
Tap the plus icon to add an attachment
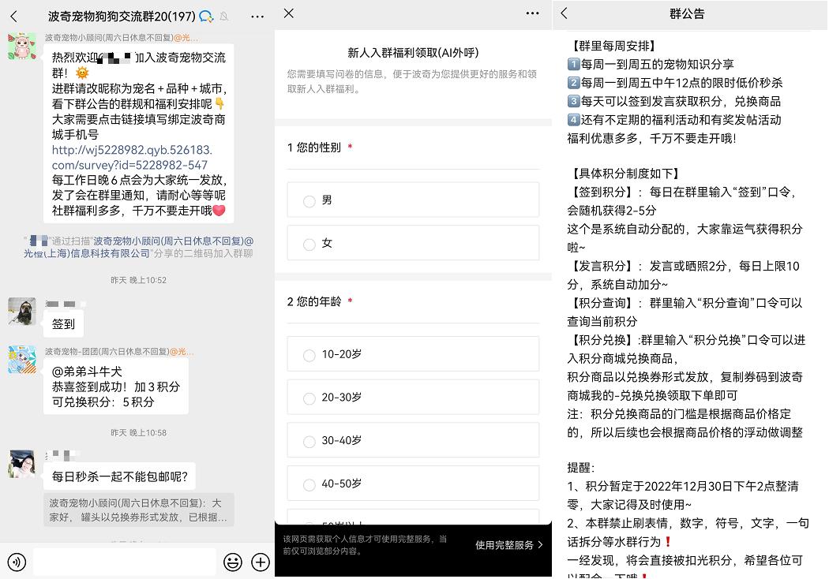pos(260,562)
